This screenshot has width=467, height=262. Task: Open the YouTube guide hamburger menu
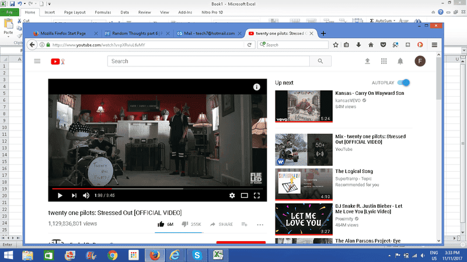tap(37, 61)
